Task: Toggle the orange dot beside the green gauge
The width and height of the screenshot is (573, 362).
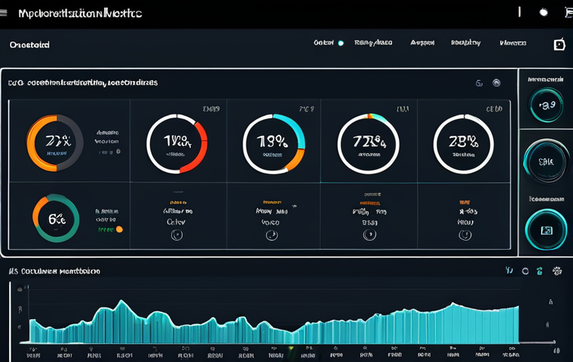Action: click(119, 229)
